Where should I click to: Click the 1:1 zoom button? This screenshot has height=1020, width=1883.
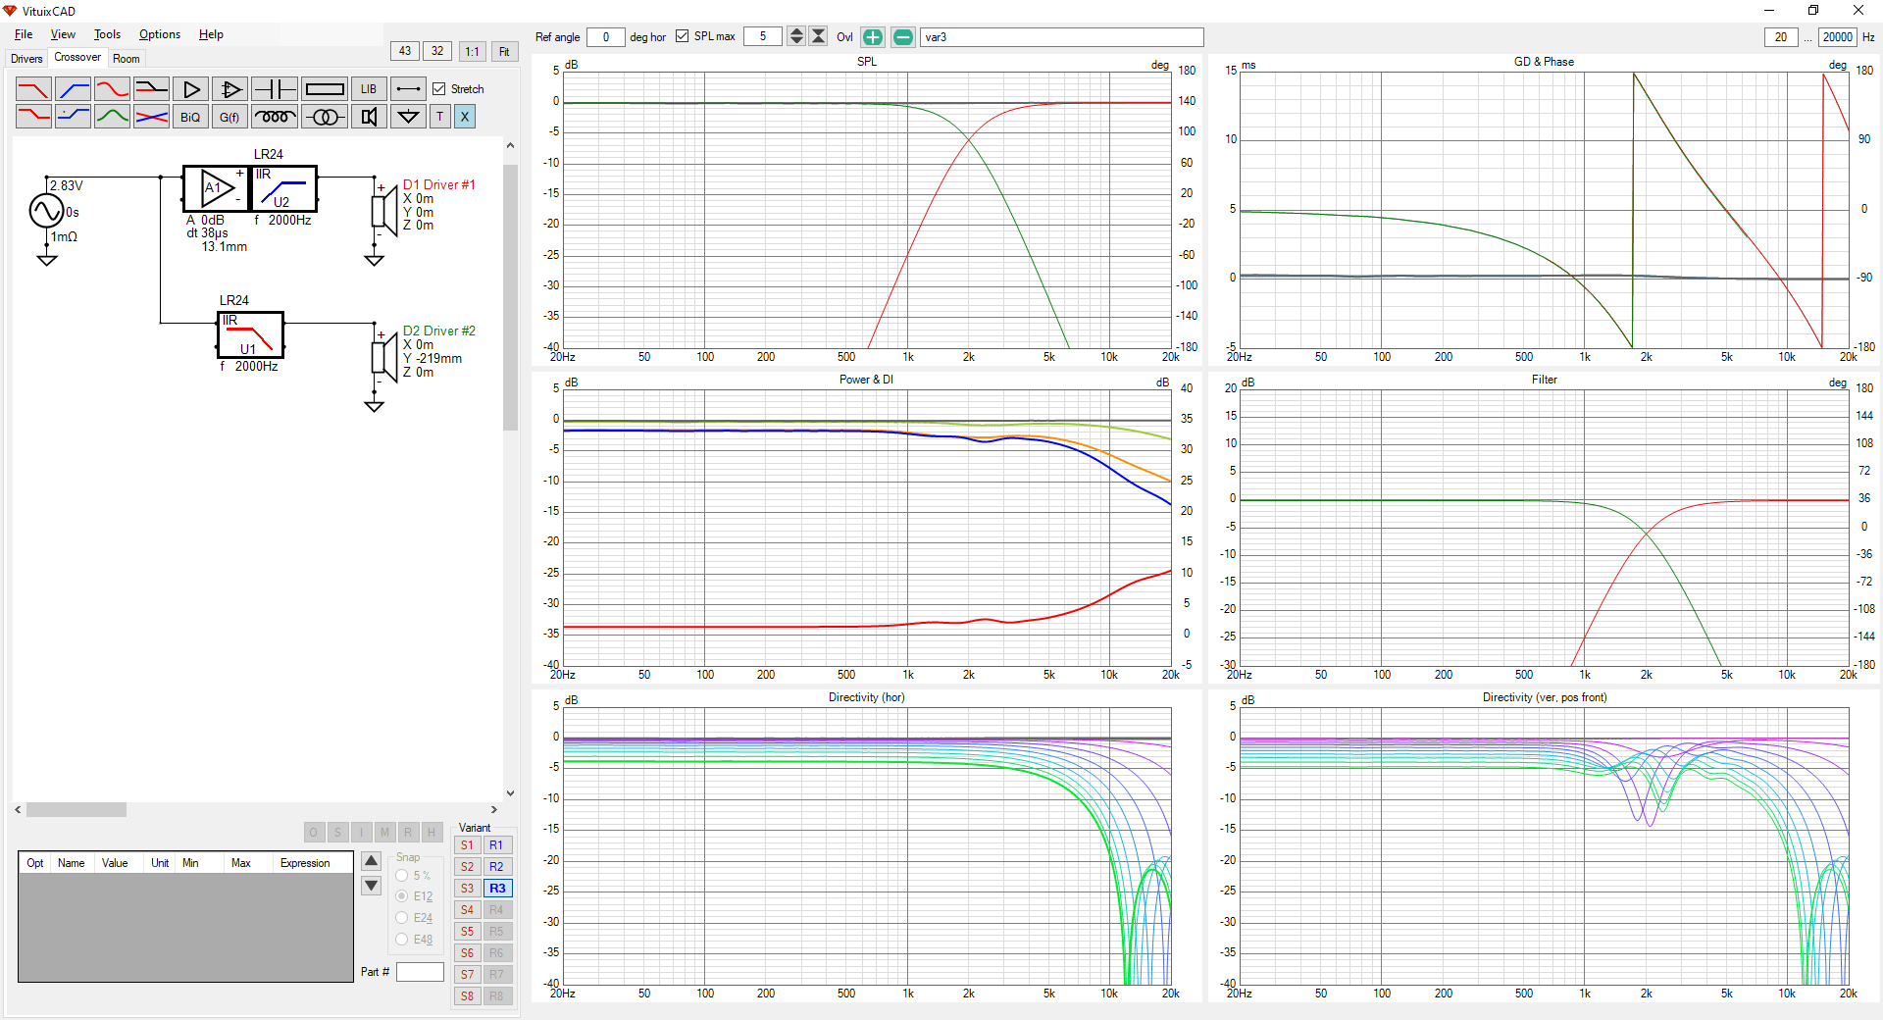(x=473, y=51)
